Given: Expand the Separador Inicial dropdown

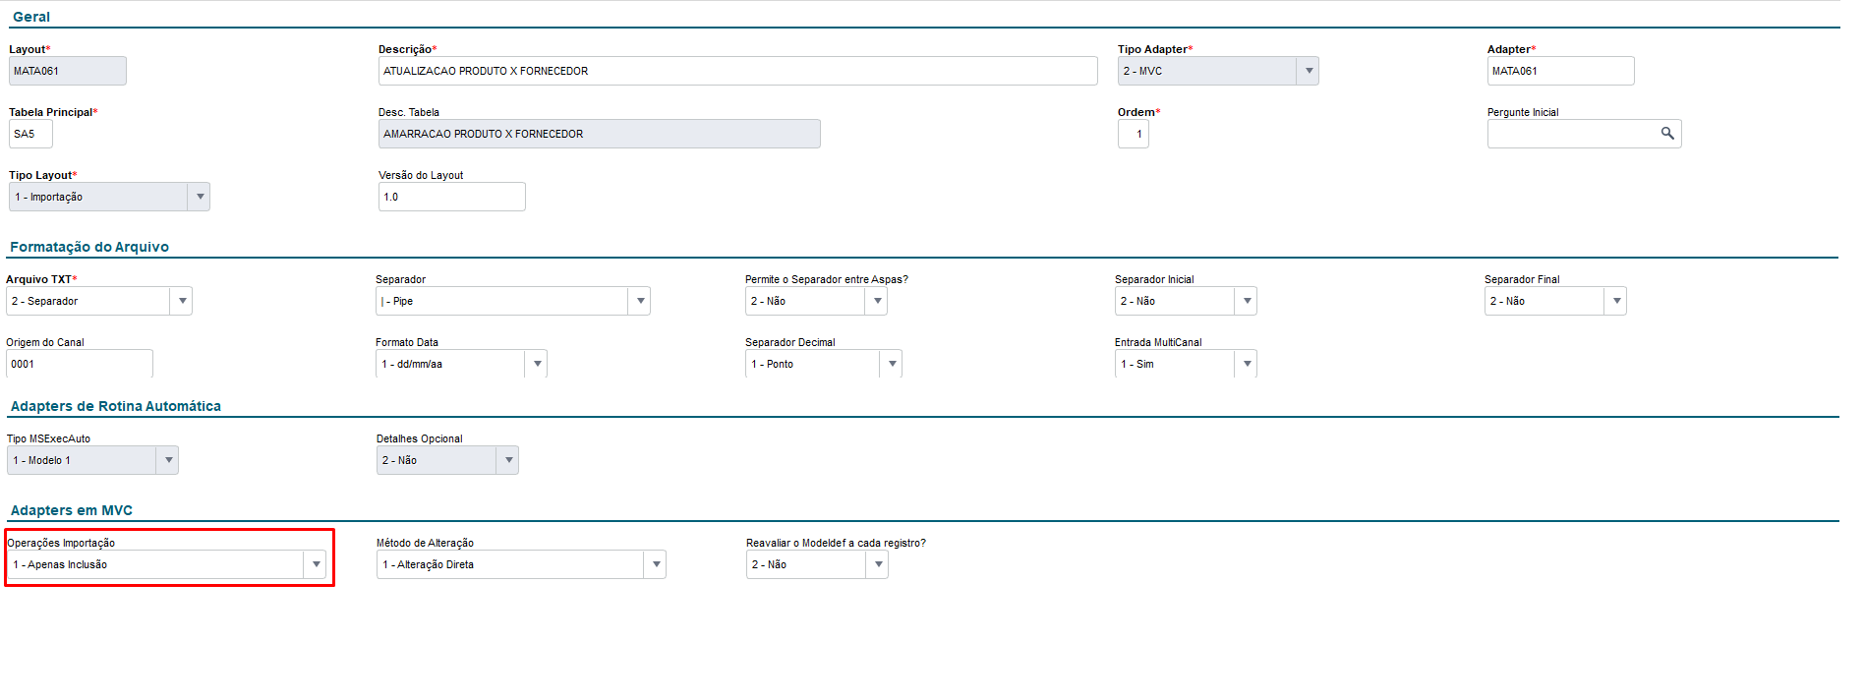Looking at the screenshot, I should click(x=1247, y=301).
